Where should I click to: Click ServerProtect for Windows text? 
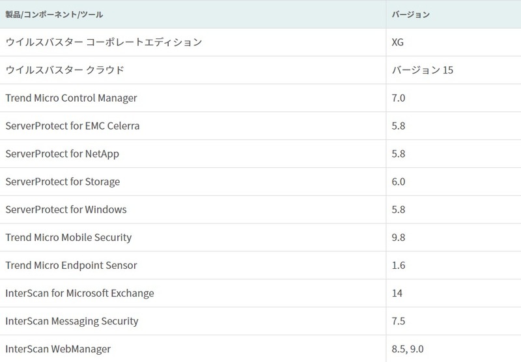point(66,210)
